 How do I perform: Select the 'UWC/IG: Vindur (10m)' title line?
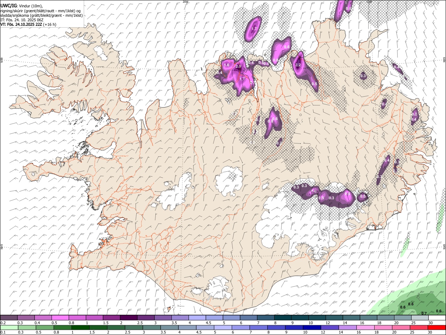[22, 6]
